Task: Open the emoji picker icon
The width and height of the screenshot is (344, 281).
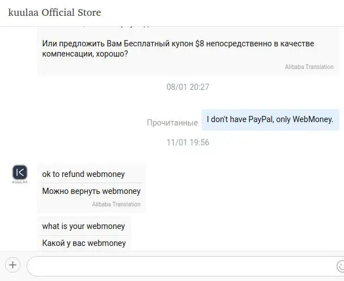Action: click(340, 266)
